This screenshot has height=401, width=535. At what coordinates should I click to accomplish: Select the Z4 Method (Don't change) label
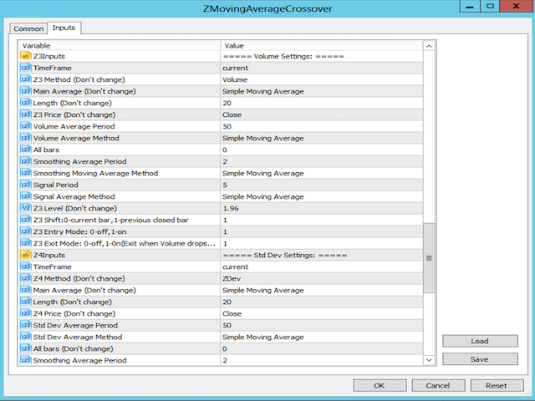pos(79,278)
